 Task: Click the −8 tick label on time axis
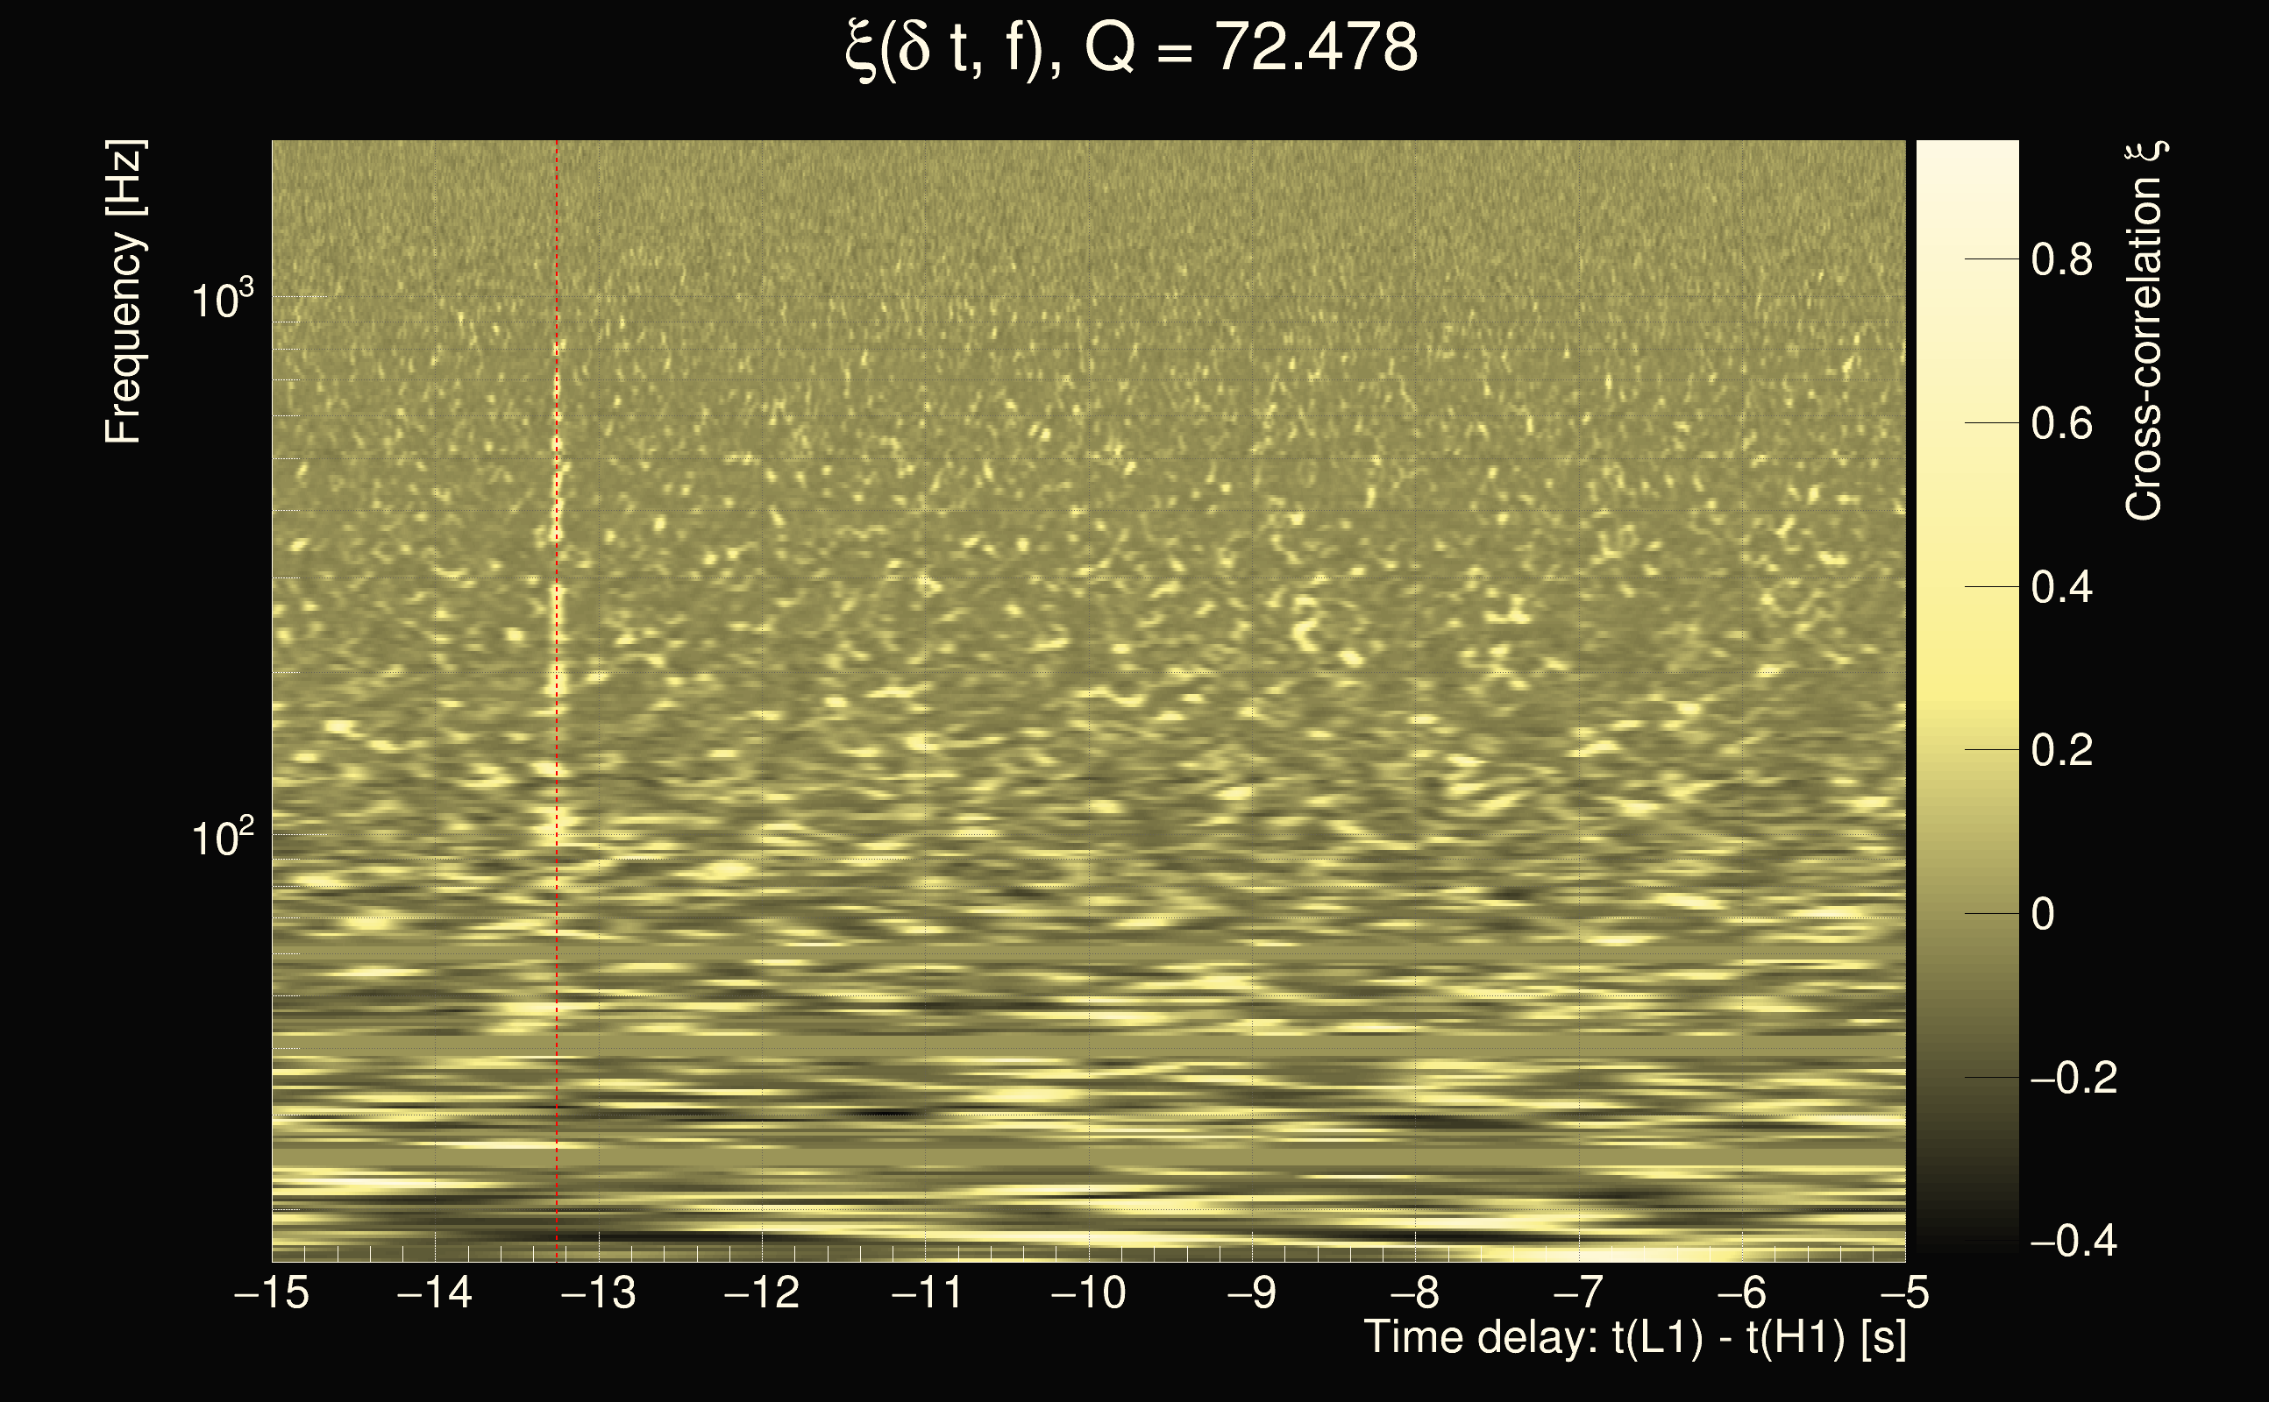tap(1416, 1292)
